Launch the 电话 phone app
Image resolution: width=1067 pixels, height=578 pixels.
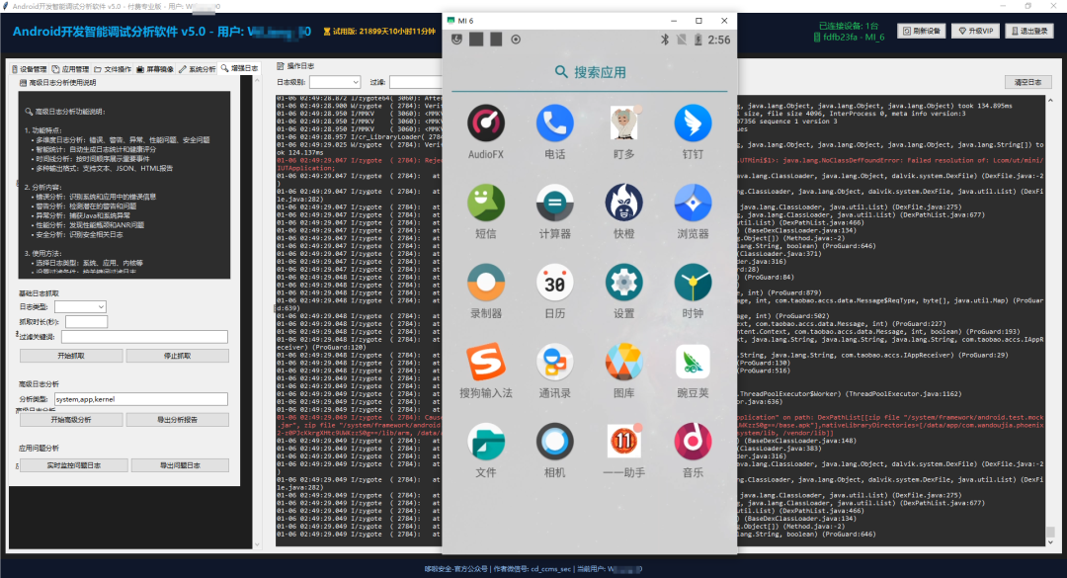coord(554,124)
